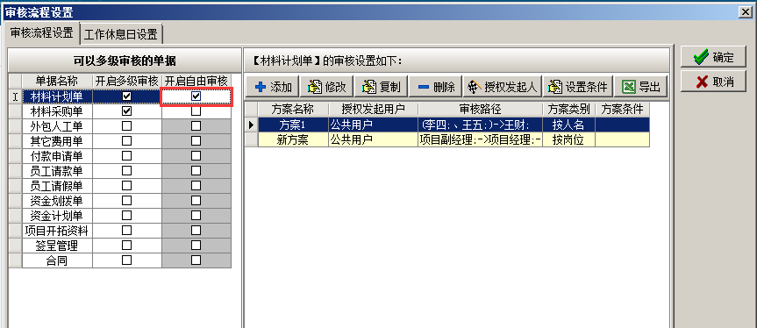Click the 复制 copy icon button
The image size is (757, 328).
point(382,87)
